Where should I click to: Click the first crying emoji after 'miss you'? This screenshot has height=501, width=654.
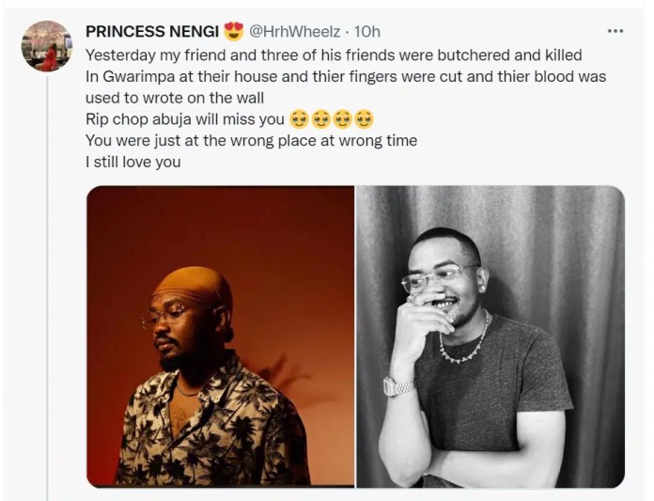pos(299,119)
